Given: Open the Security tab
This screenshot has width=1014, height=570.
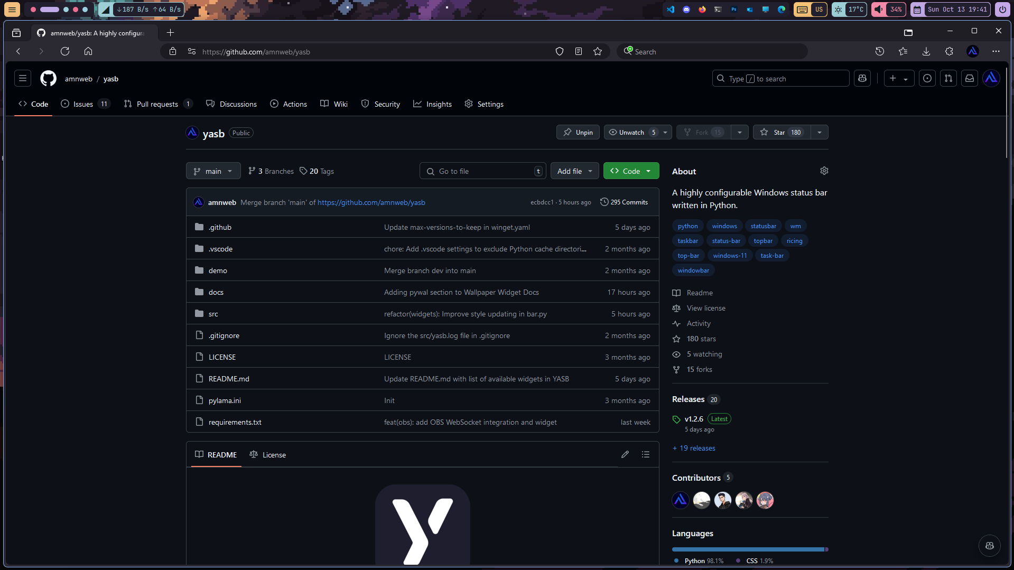Looking at the screenshot, I should (x=380, y=104).
